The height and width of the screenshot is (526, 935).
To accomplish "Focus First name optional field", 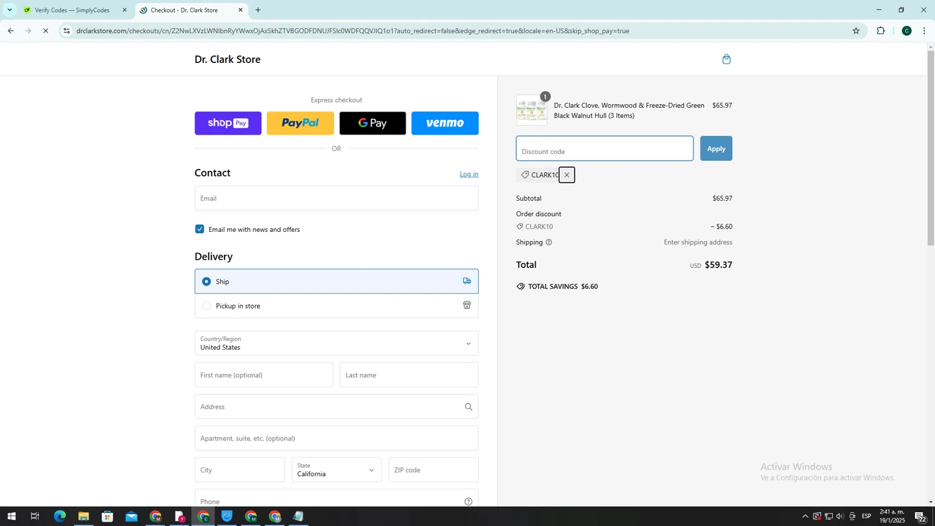I will [264, 375].
